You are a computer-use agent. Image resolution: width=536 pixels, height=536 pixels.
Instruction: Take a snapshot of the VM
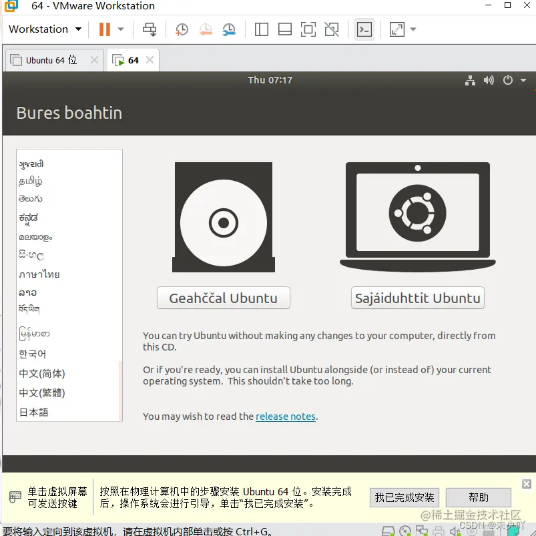[182, 29]
